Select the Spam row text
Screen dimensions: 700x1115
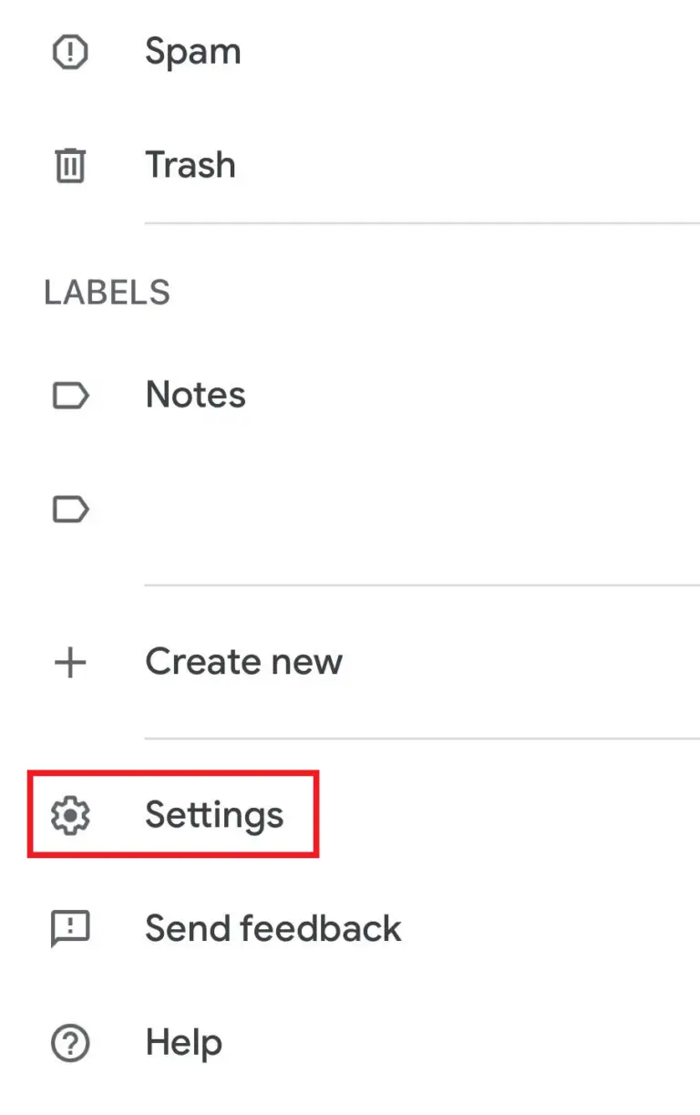pyautogui.click(x=192, y=51)
